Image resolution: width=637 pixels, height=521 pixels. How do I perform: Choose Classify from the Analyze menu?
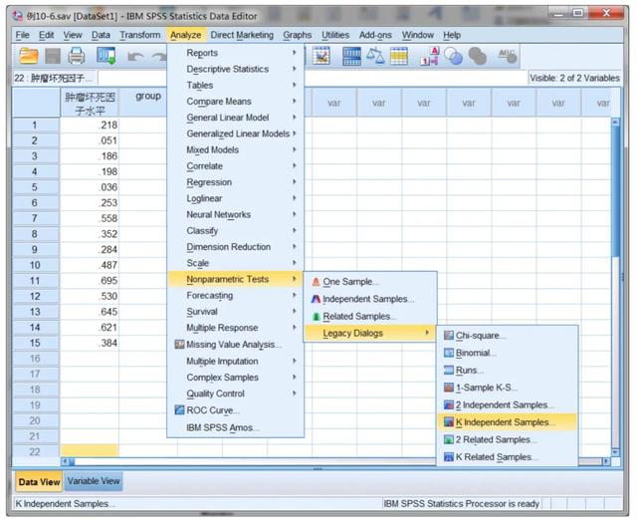pos(236,231)
